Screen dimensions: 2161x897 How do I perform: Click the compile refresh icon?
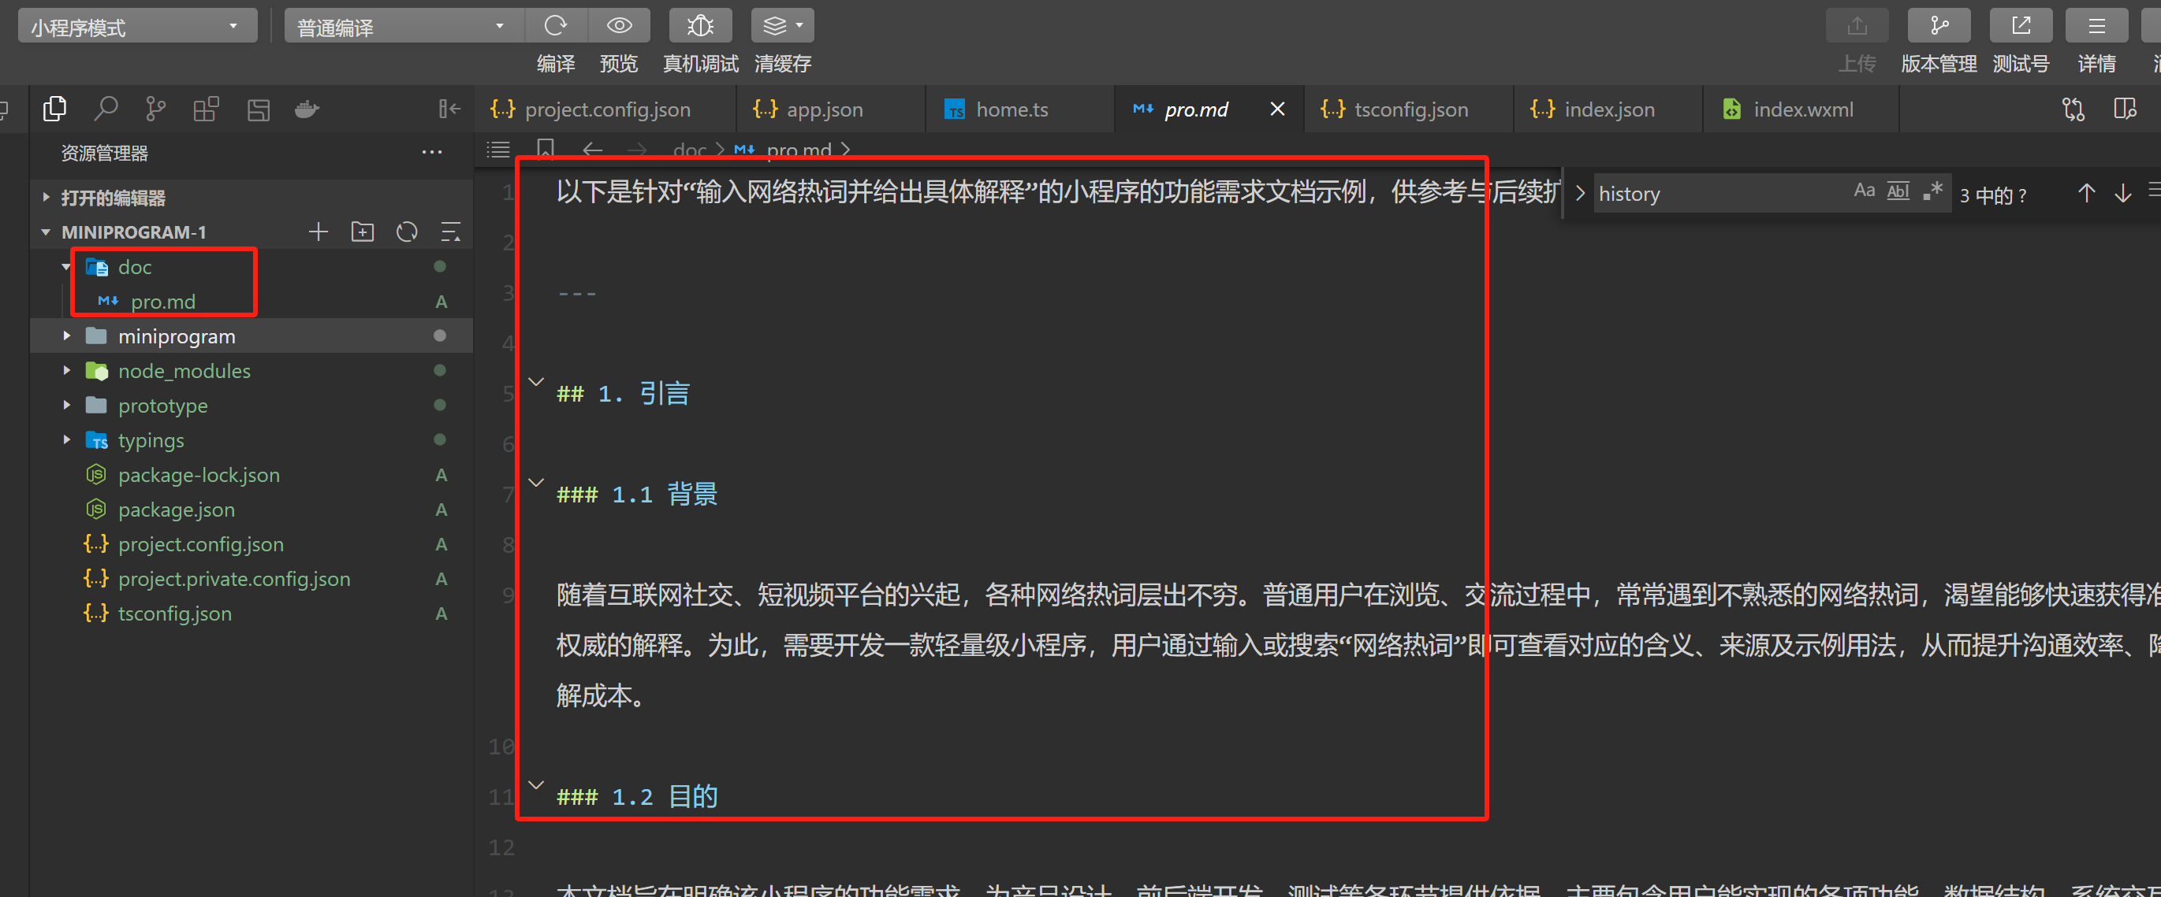tap(555, 26)
